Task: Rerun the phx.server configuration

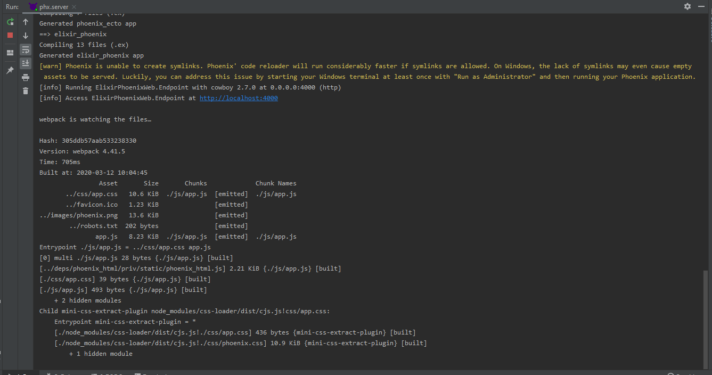Action: point(10,22)
